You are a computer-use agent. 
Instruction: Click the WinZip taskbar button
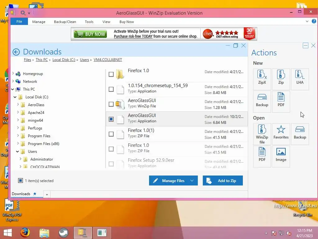[x=83, y=233]
